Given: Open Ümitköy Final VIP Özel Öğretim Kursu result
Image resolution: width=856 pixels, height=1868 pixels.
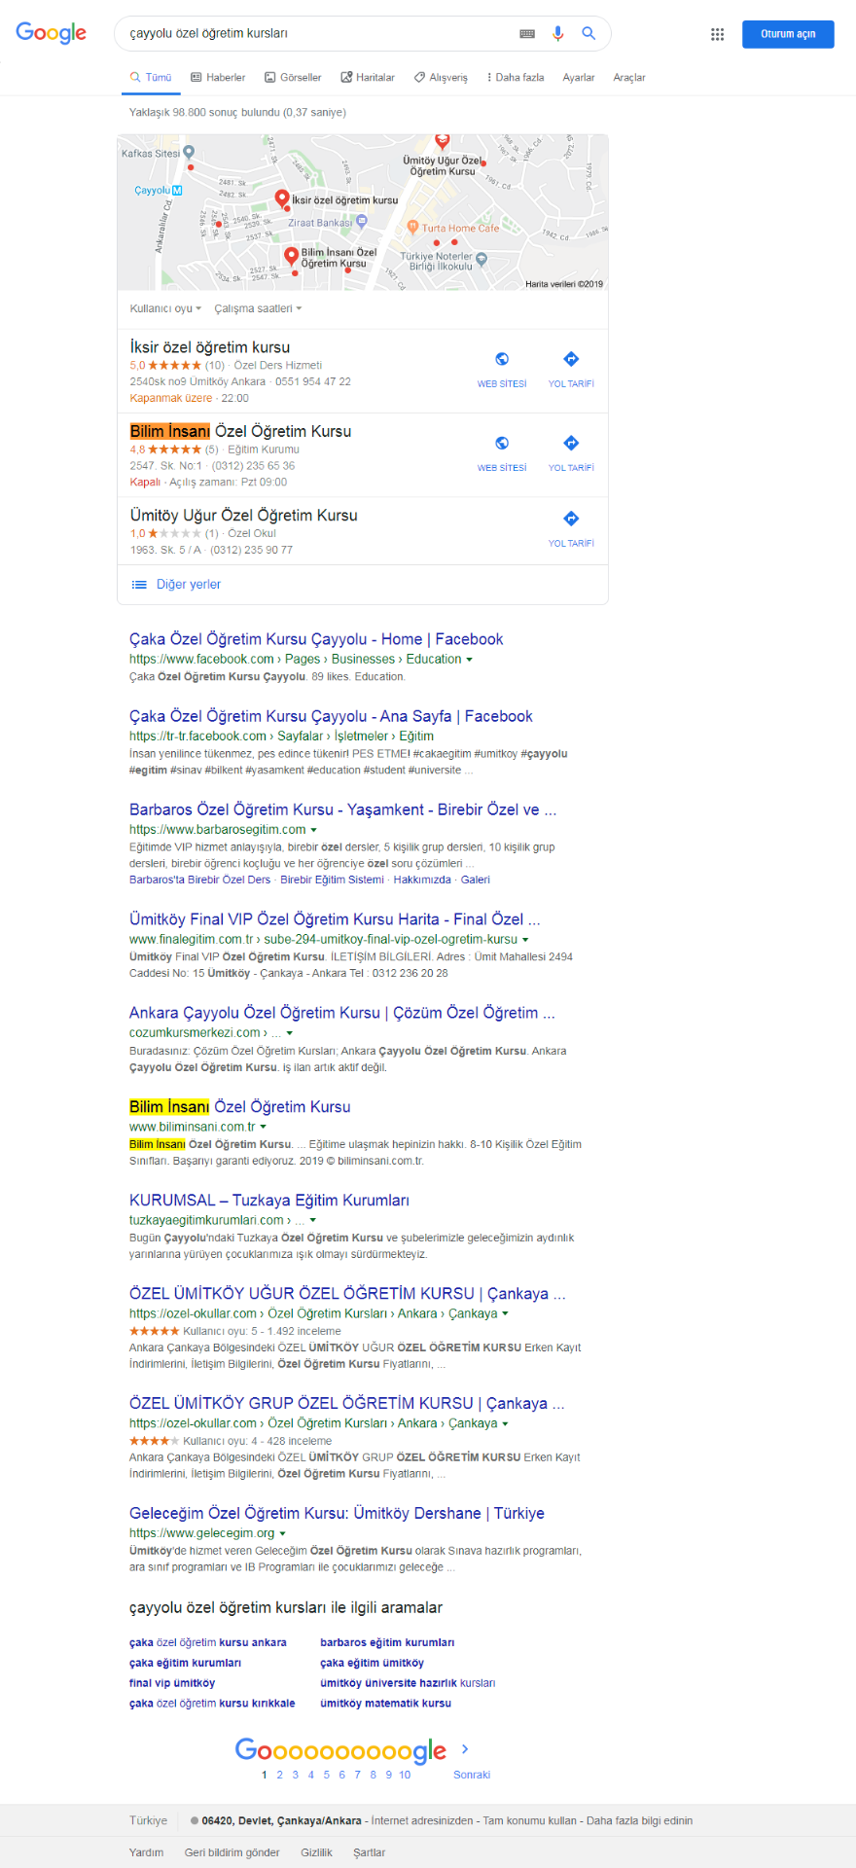Looking at the screenshot, I should tap(335, 919).
